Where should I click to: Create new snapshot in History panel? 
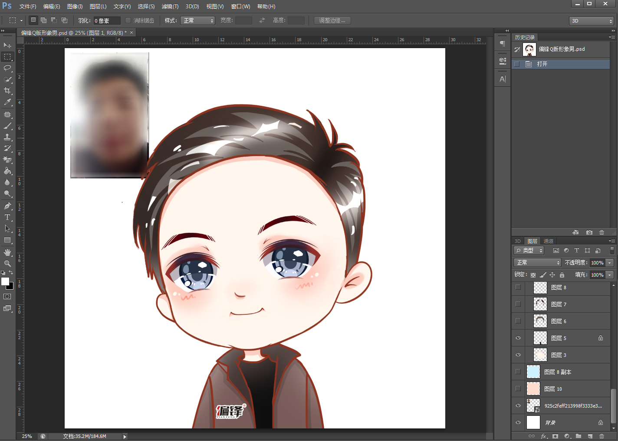tap(589, 232)
